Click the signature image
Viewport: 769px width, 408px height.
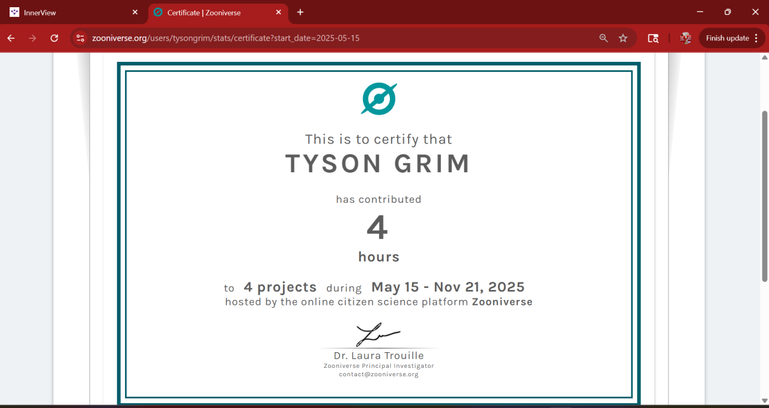[x=378, y=335]
